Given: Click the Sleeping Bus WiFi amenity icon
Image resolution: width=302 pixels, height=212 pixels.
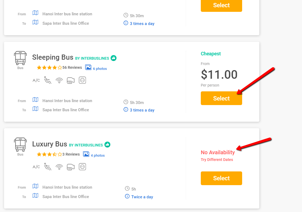Looking at the screenshot, I should pos(59,80).
